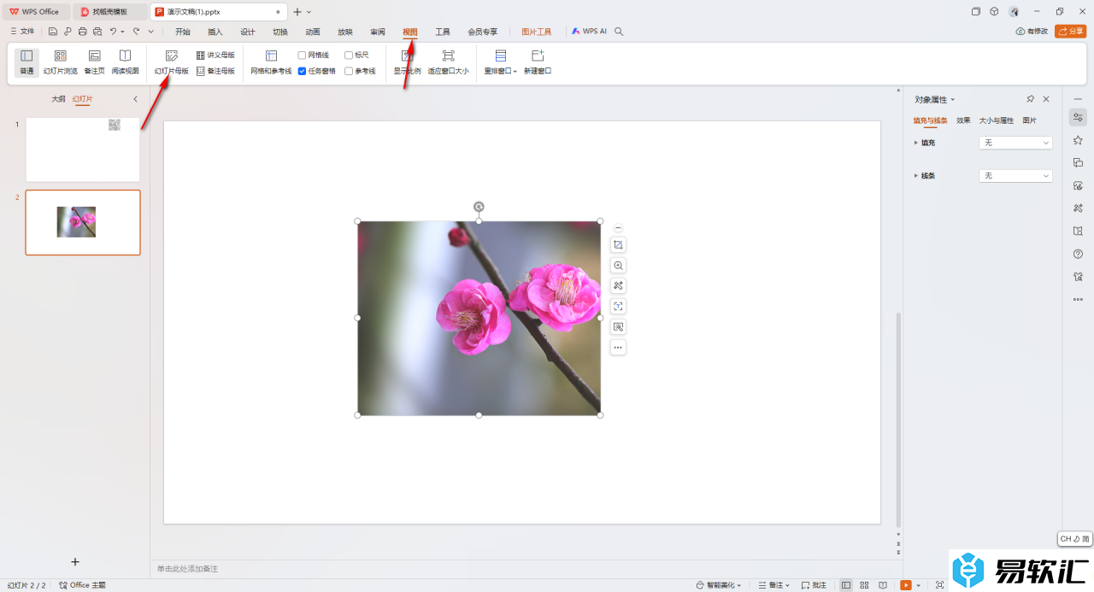Click the properties sliders sidebar icon

pos(1078,117)
